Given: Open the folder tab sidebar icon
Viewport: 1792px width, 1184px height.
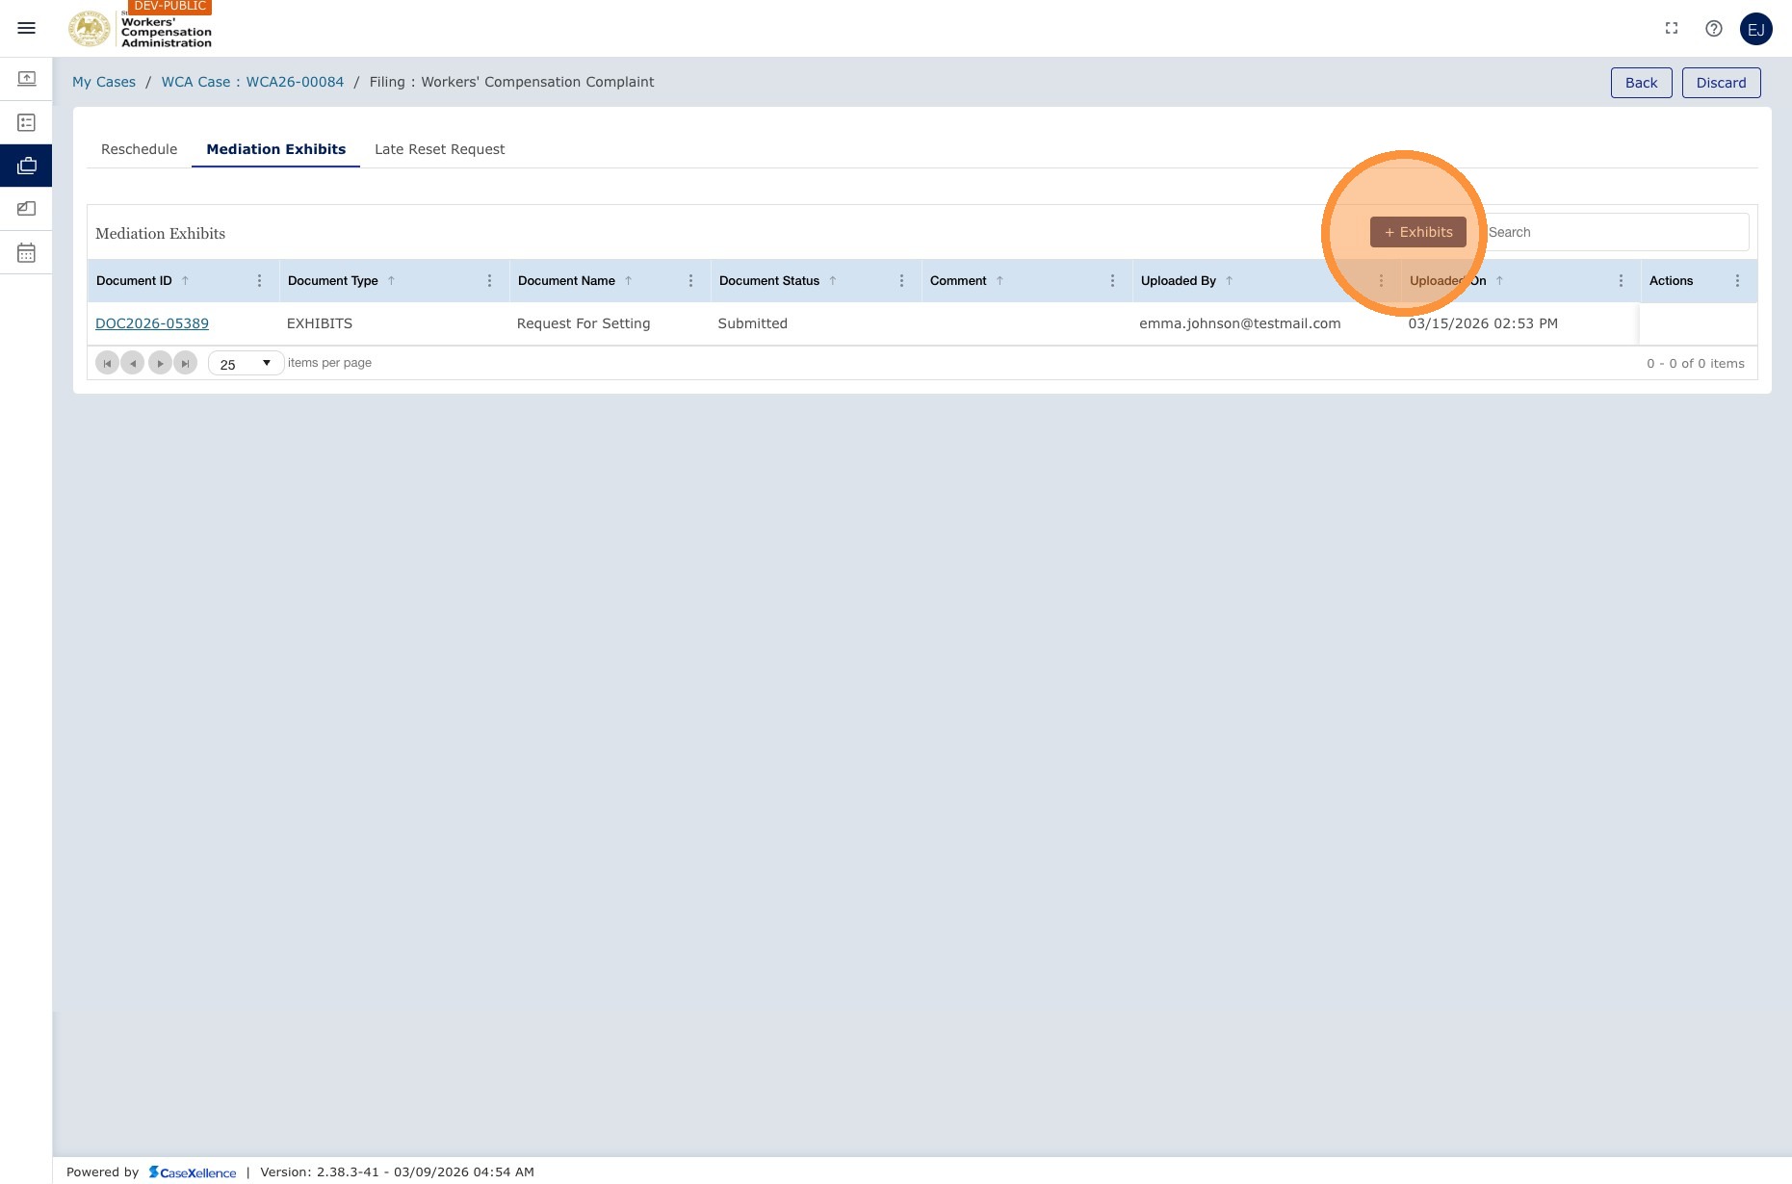Looking at the screenshot, I should click(x=27, y=209).
